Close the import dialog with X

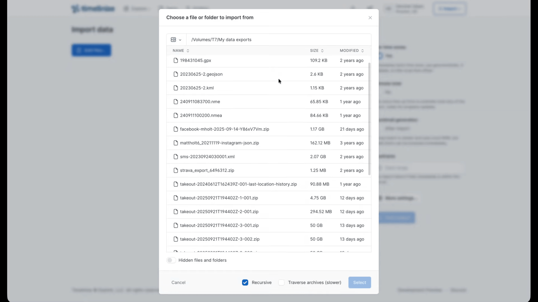[370, 18]
